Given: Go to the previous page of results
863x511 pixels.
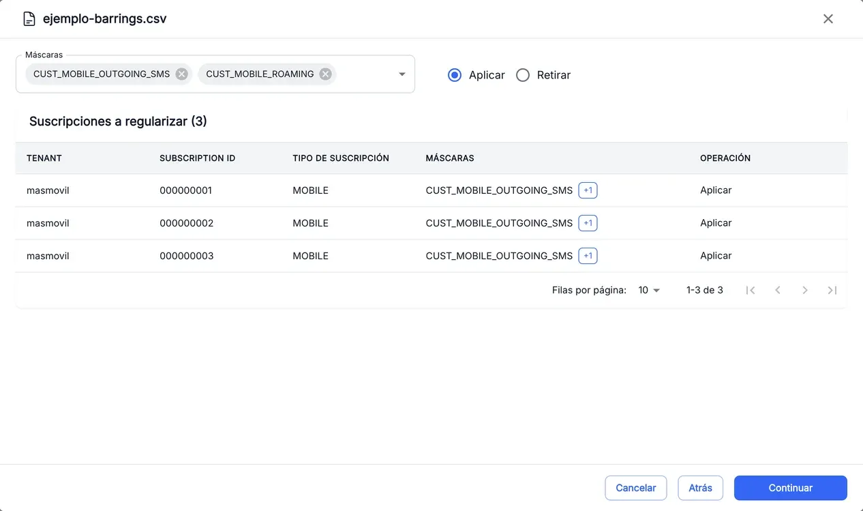Looking at the screenshot, I should click(778, 291).
